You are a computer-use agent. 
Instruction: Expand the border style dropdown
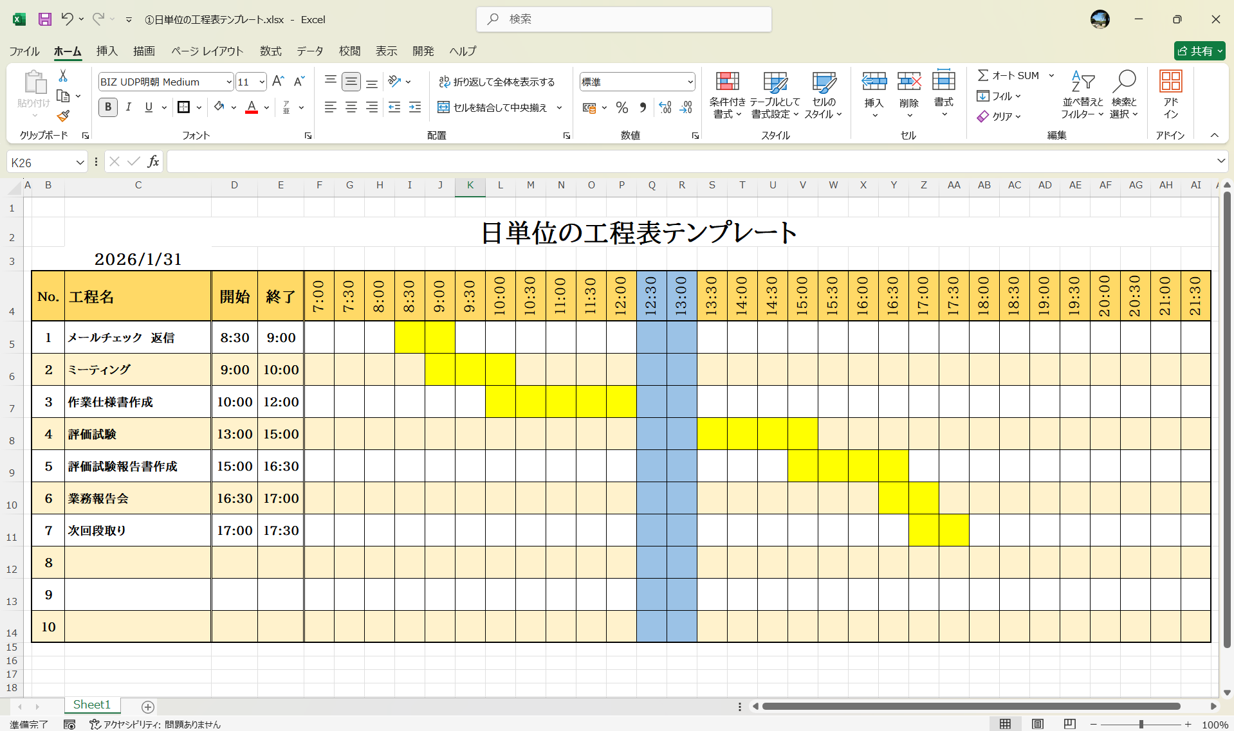[x=198, y=107]
